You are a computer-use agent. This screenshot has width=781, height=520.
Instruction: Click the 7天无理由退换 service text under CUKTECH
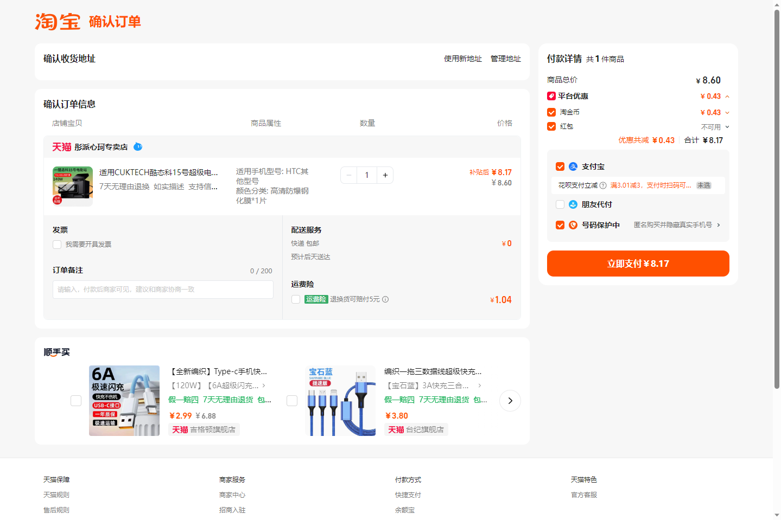point(124,187)
